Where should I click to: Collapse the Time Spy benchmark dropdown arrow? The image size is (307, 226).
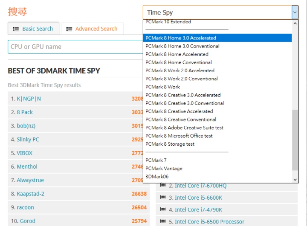295,13
